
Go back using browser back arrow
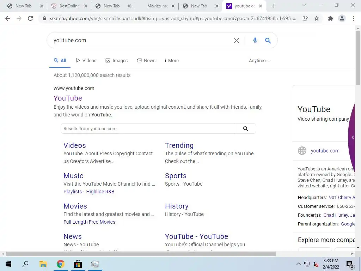(8, 18)
